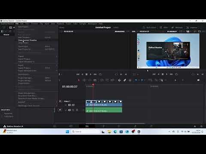Screen dimensions: 206x154
Task: Open the Inspector panel
Action: pyautogui.click(x=192, y=27)
